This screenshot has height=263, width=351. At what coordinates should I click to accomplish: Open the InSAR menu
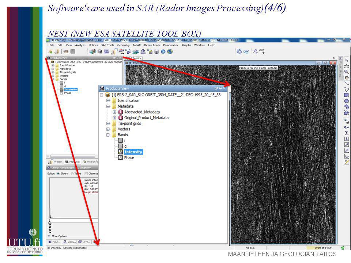137,45
